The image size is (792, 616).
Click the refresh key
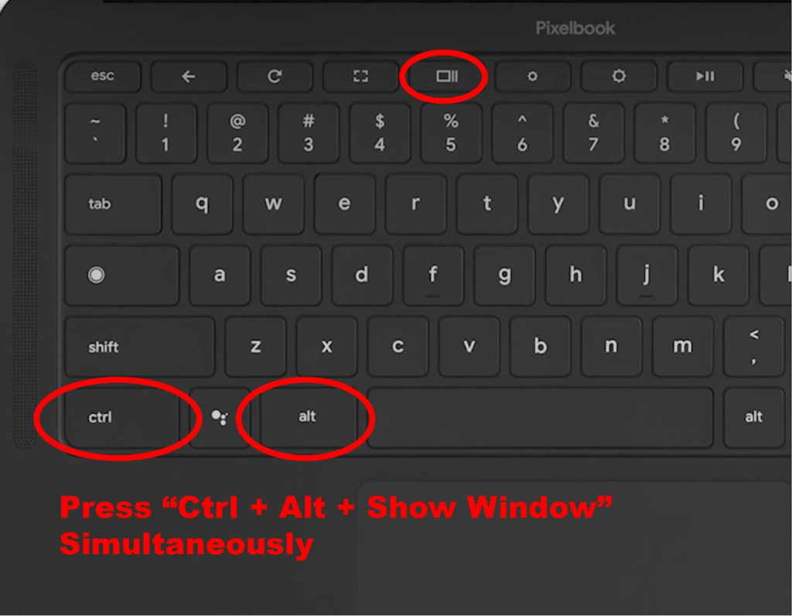coord(275,77)
